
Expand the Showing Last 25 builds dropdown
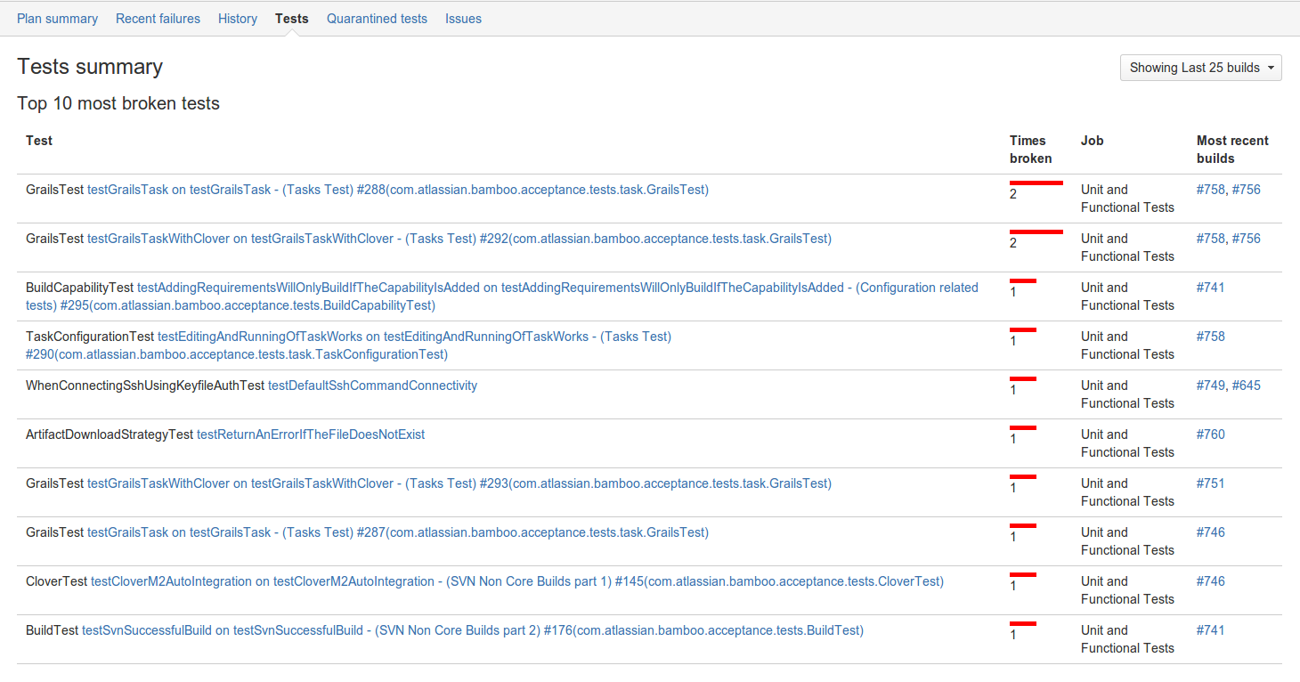(1200, 68)
